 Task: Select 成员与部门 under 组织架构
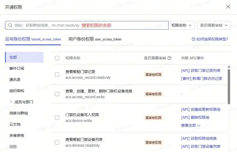pyautogui.click(x=24, y=102)
